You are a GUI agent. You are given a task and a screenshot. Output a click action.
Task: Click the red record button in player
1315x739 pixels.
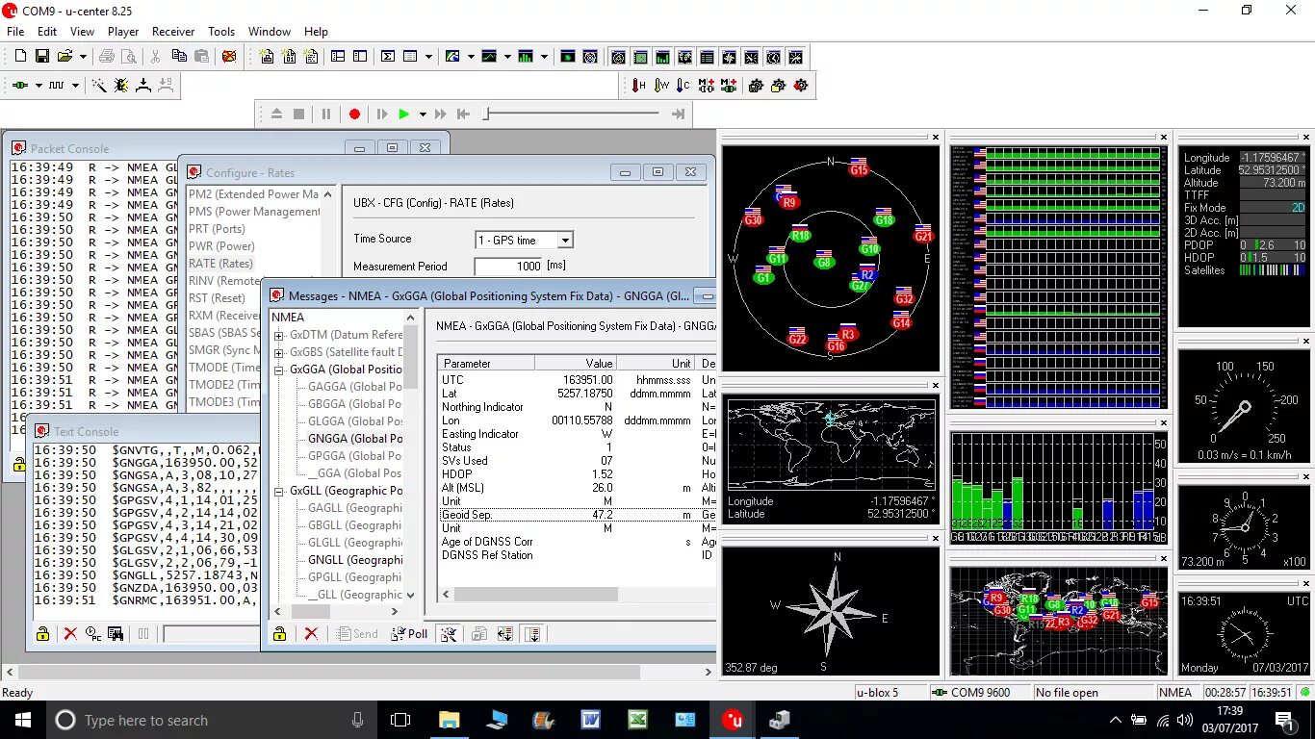coord(354,115)
